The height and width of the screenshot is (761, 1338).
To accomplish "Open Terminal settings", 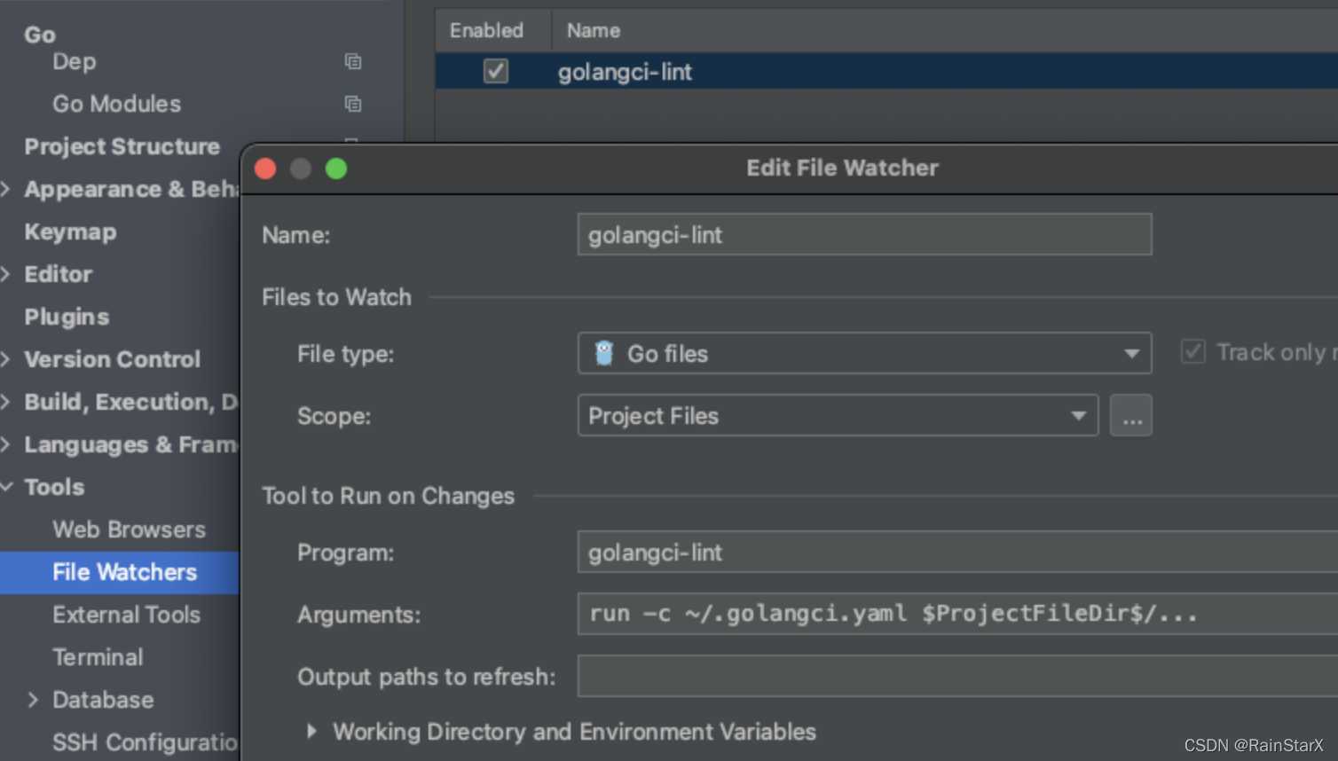I will [x=98, y=657].
